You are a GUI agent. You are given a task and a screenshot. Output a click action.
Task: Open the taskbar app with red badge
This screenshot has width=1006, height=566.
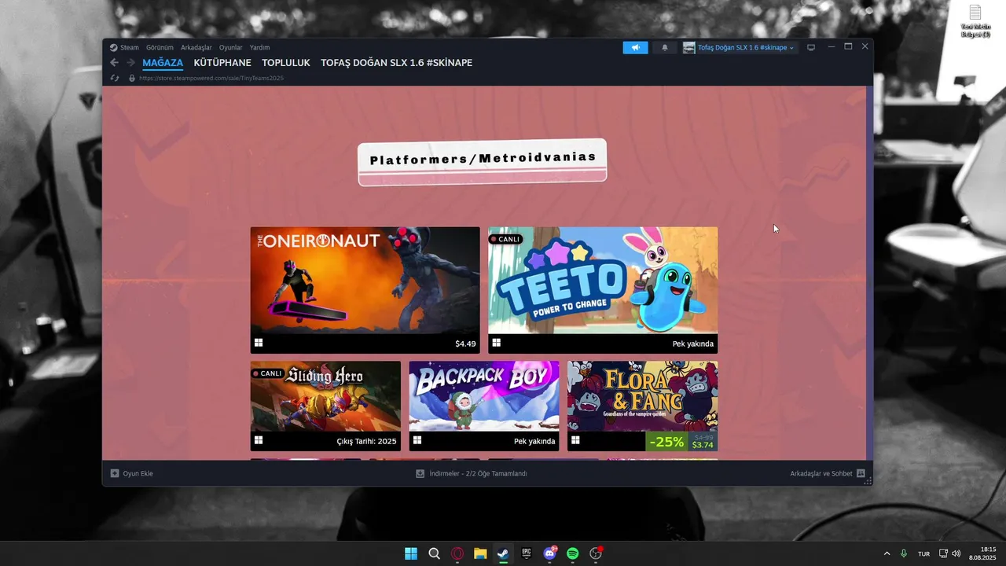[x=596, y=553]
